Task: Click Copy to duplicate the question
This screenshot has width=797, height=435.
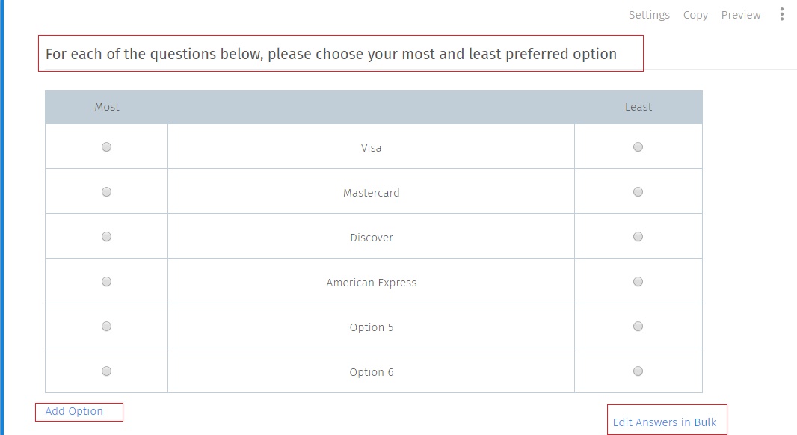Action: (x=695, y=14)
